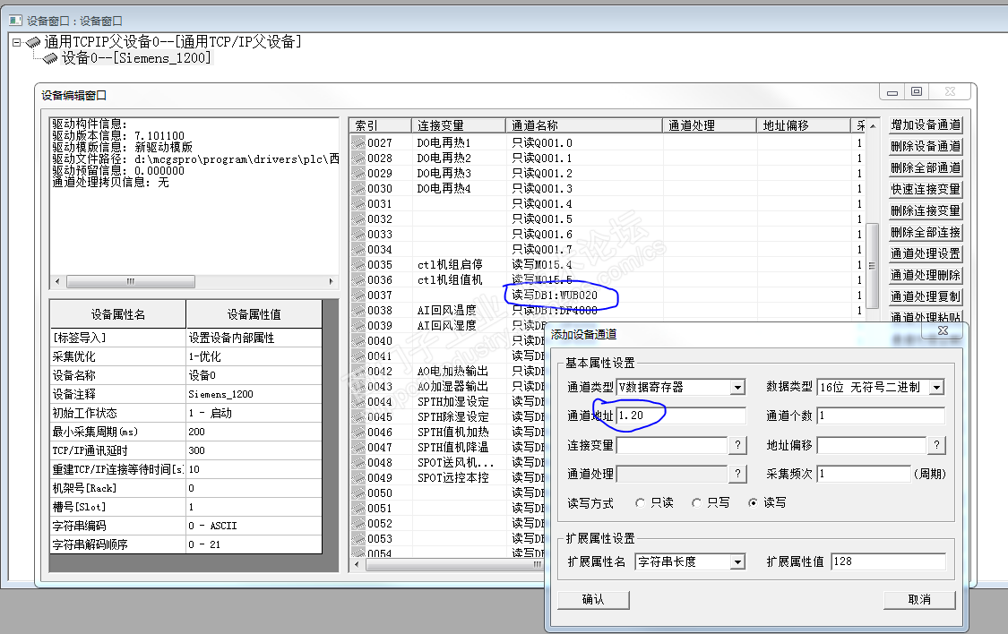The image size is (1008, 634).
Task: Click the row icon for index 0042
Action: 358,372
